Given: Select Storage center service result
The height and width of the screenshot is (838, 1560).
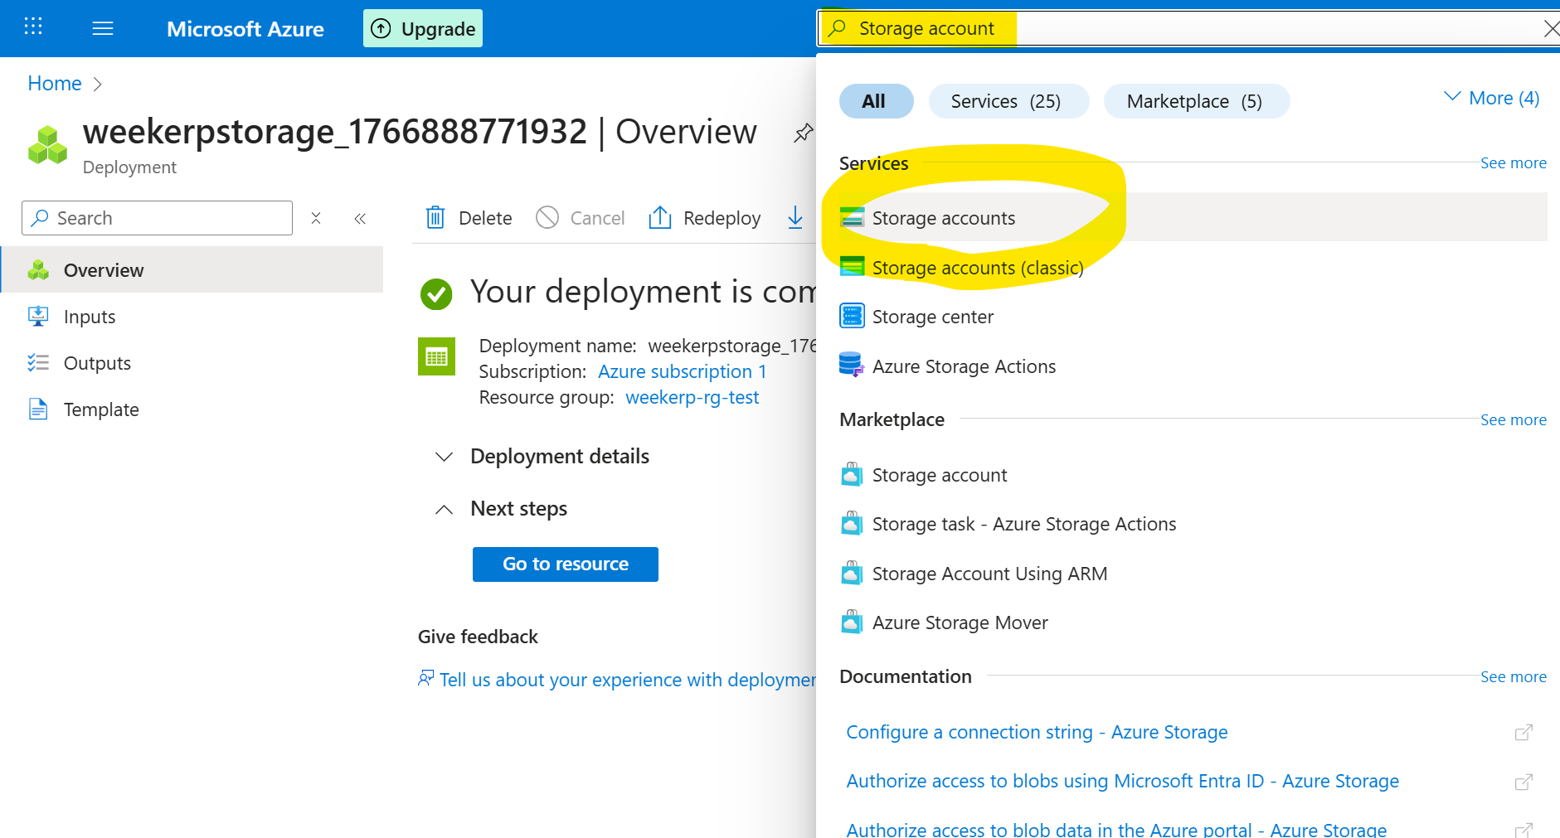Looking at the screenshot, I should coord(932,317).
